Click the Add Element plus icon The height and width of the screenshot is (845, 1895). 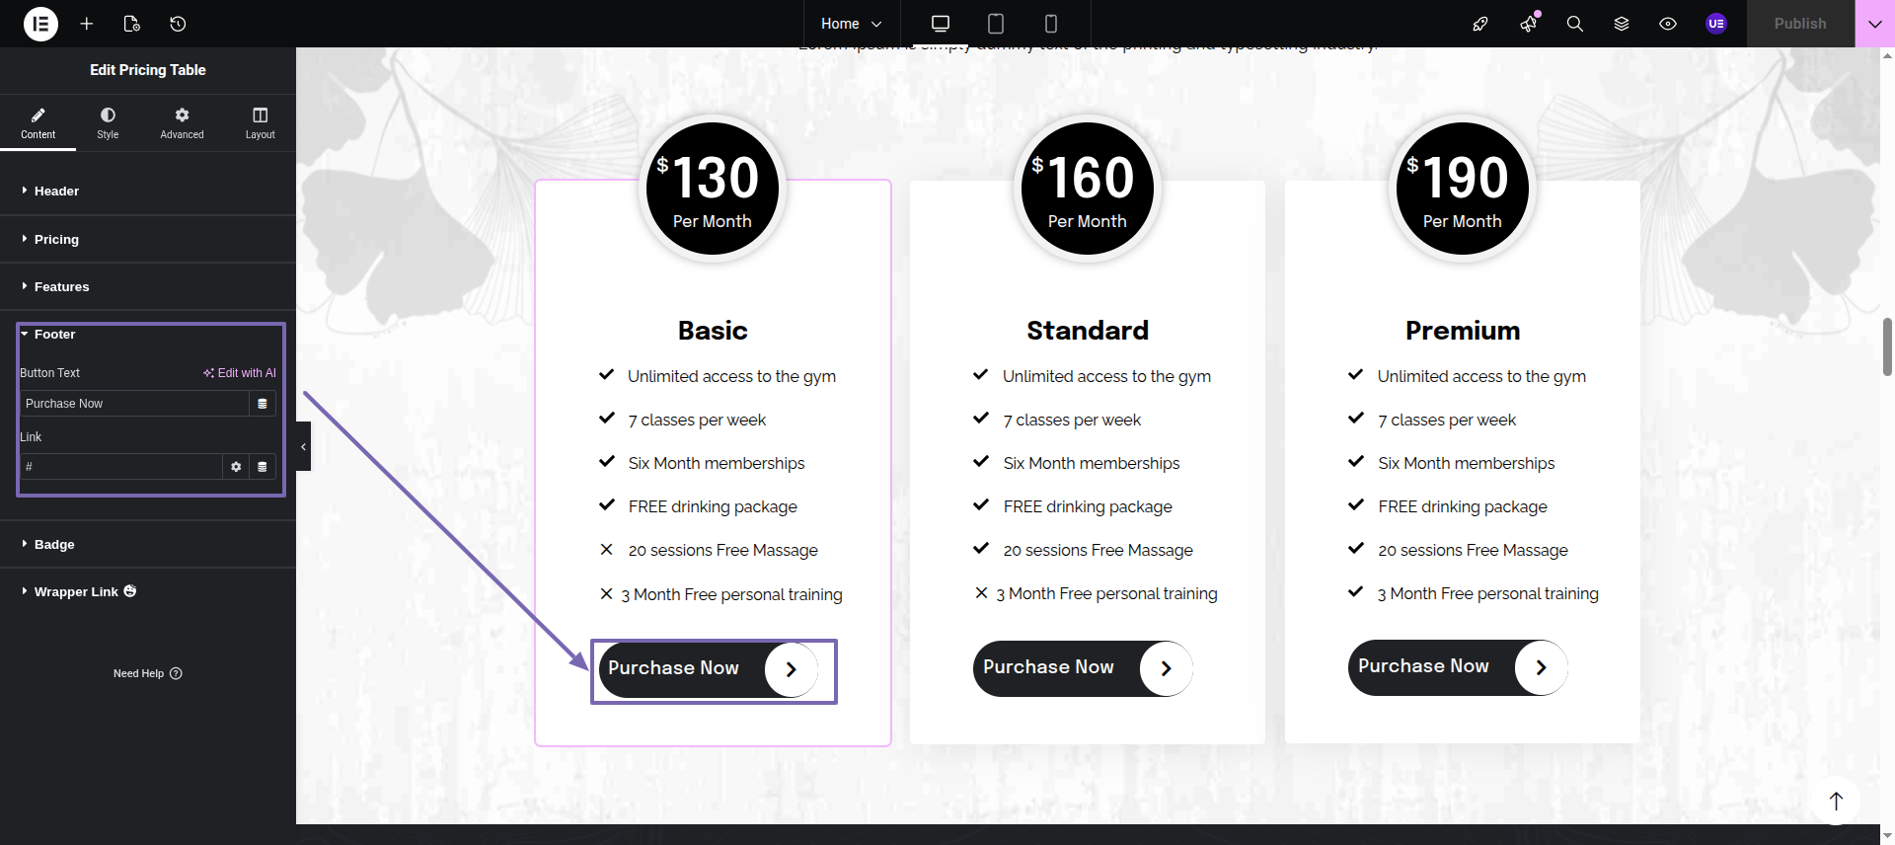tap(87, 24)
